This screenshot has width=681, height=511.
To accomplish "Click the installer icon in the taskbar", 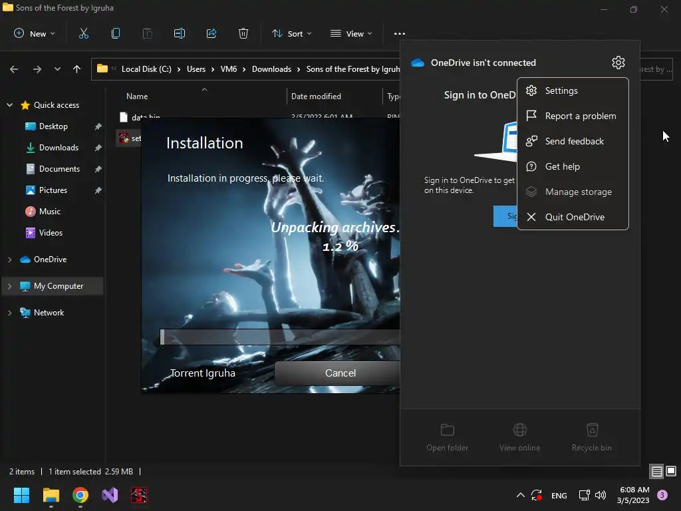I will tap(139, 495).
